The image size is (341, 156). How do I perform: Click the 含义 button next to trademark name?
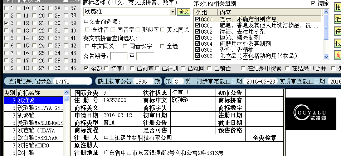click(184, 12)
